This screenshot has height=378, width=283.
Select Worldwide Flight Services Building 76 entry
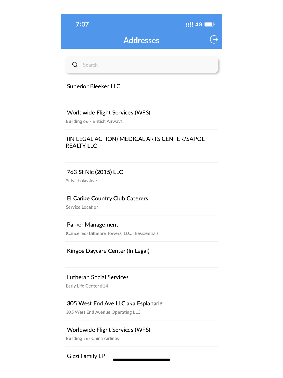(141, 334)
